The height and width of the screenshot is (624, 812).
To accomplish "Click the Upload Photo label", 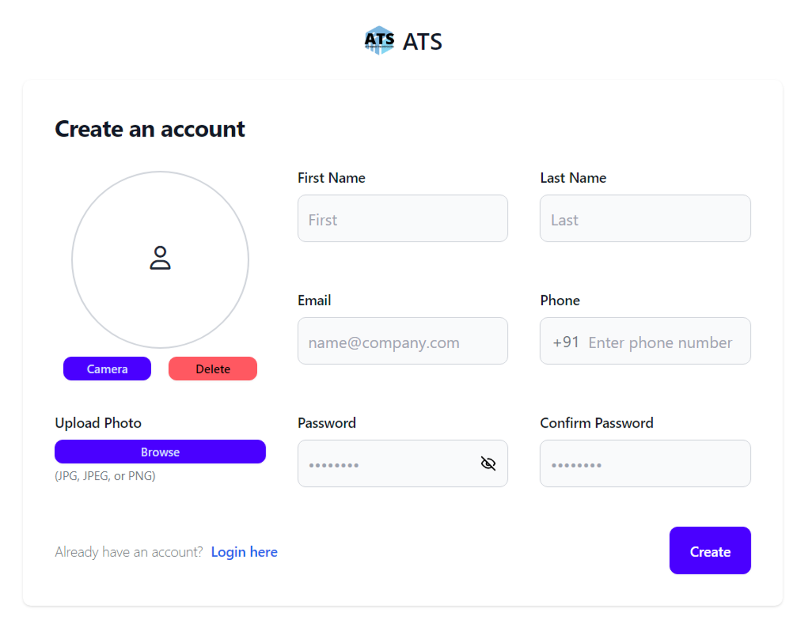I will [98, 423].
